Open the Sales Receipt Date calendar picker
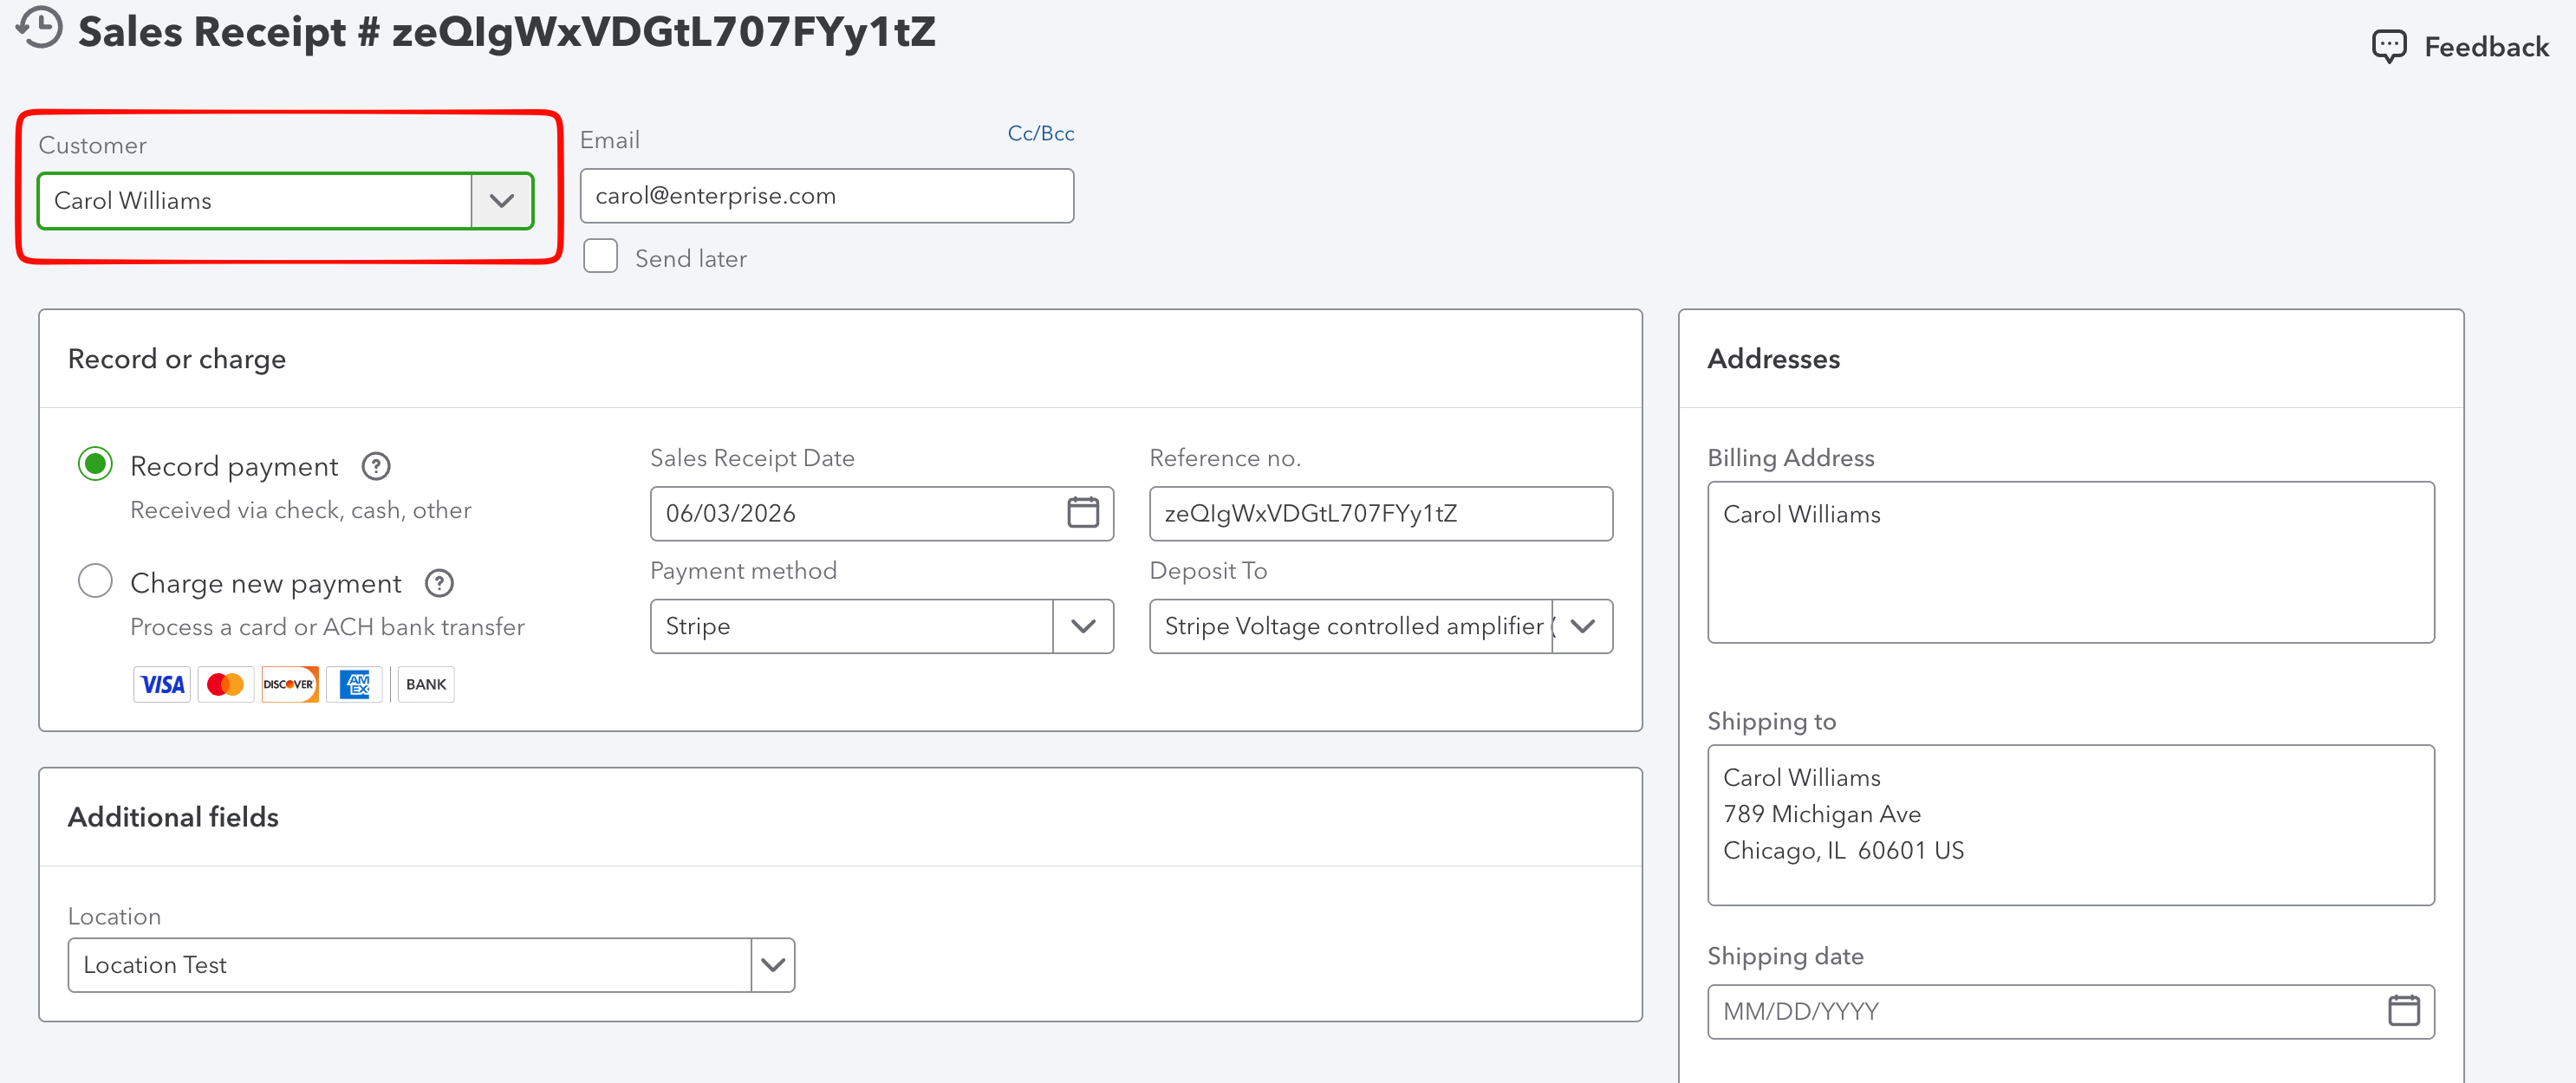This screenshot has height=1083, width=2576. (x=1082, y=513)
